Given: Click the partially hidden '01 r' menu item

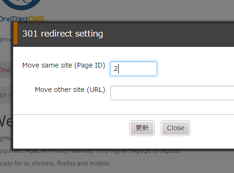Looking at the screenshot, I should point(6,95).
